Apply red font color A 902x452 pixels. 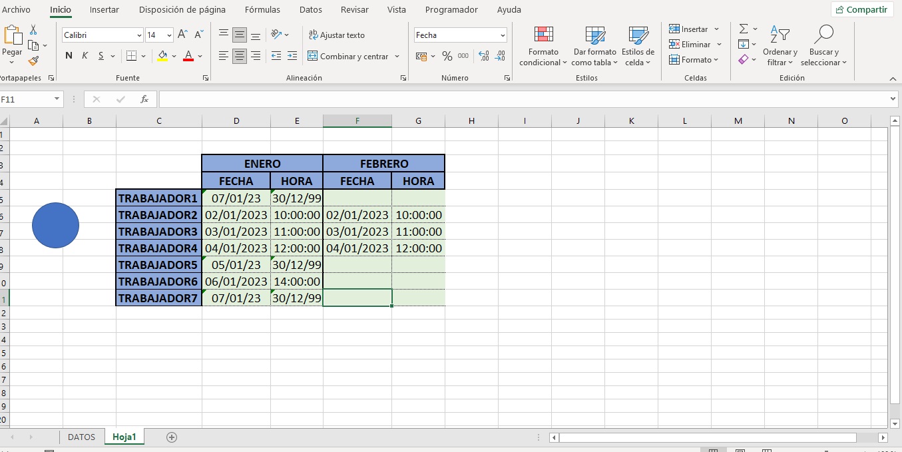click(188, 56)
